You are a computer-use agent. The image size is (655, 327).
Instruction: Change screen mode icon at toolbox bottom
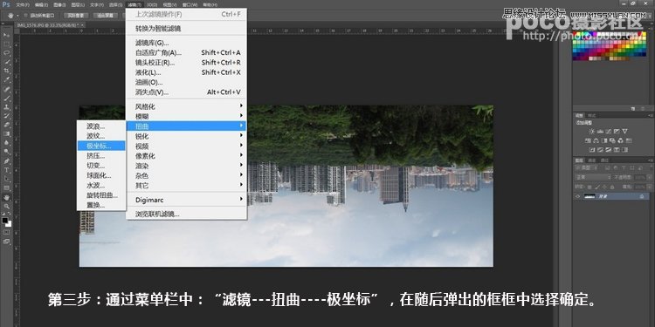coord(7,241)
